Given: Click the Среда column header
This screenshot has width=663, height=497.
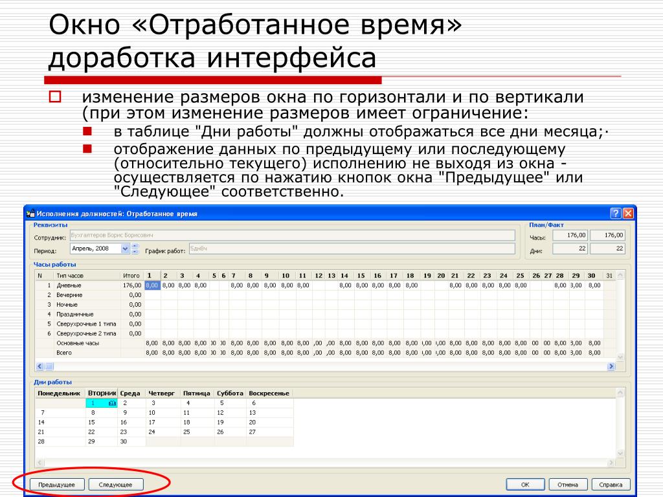Looking at the screenshot, I should click(130, 393).
